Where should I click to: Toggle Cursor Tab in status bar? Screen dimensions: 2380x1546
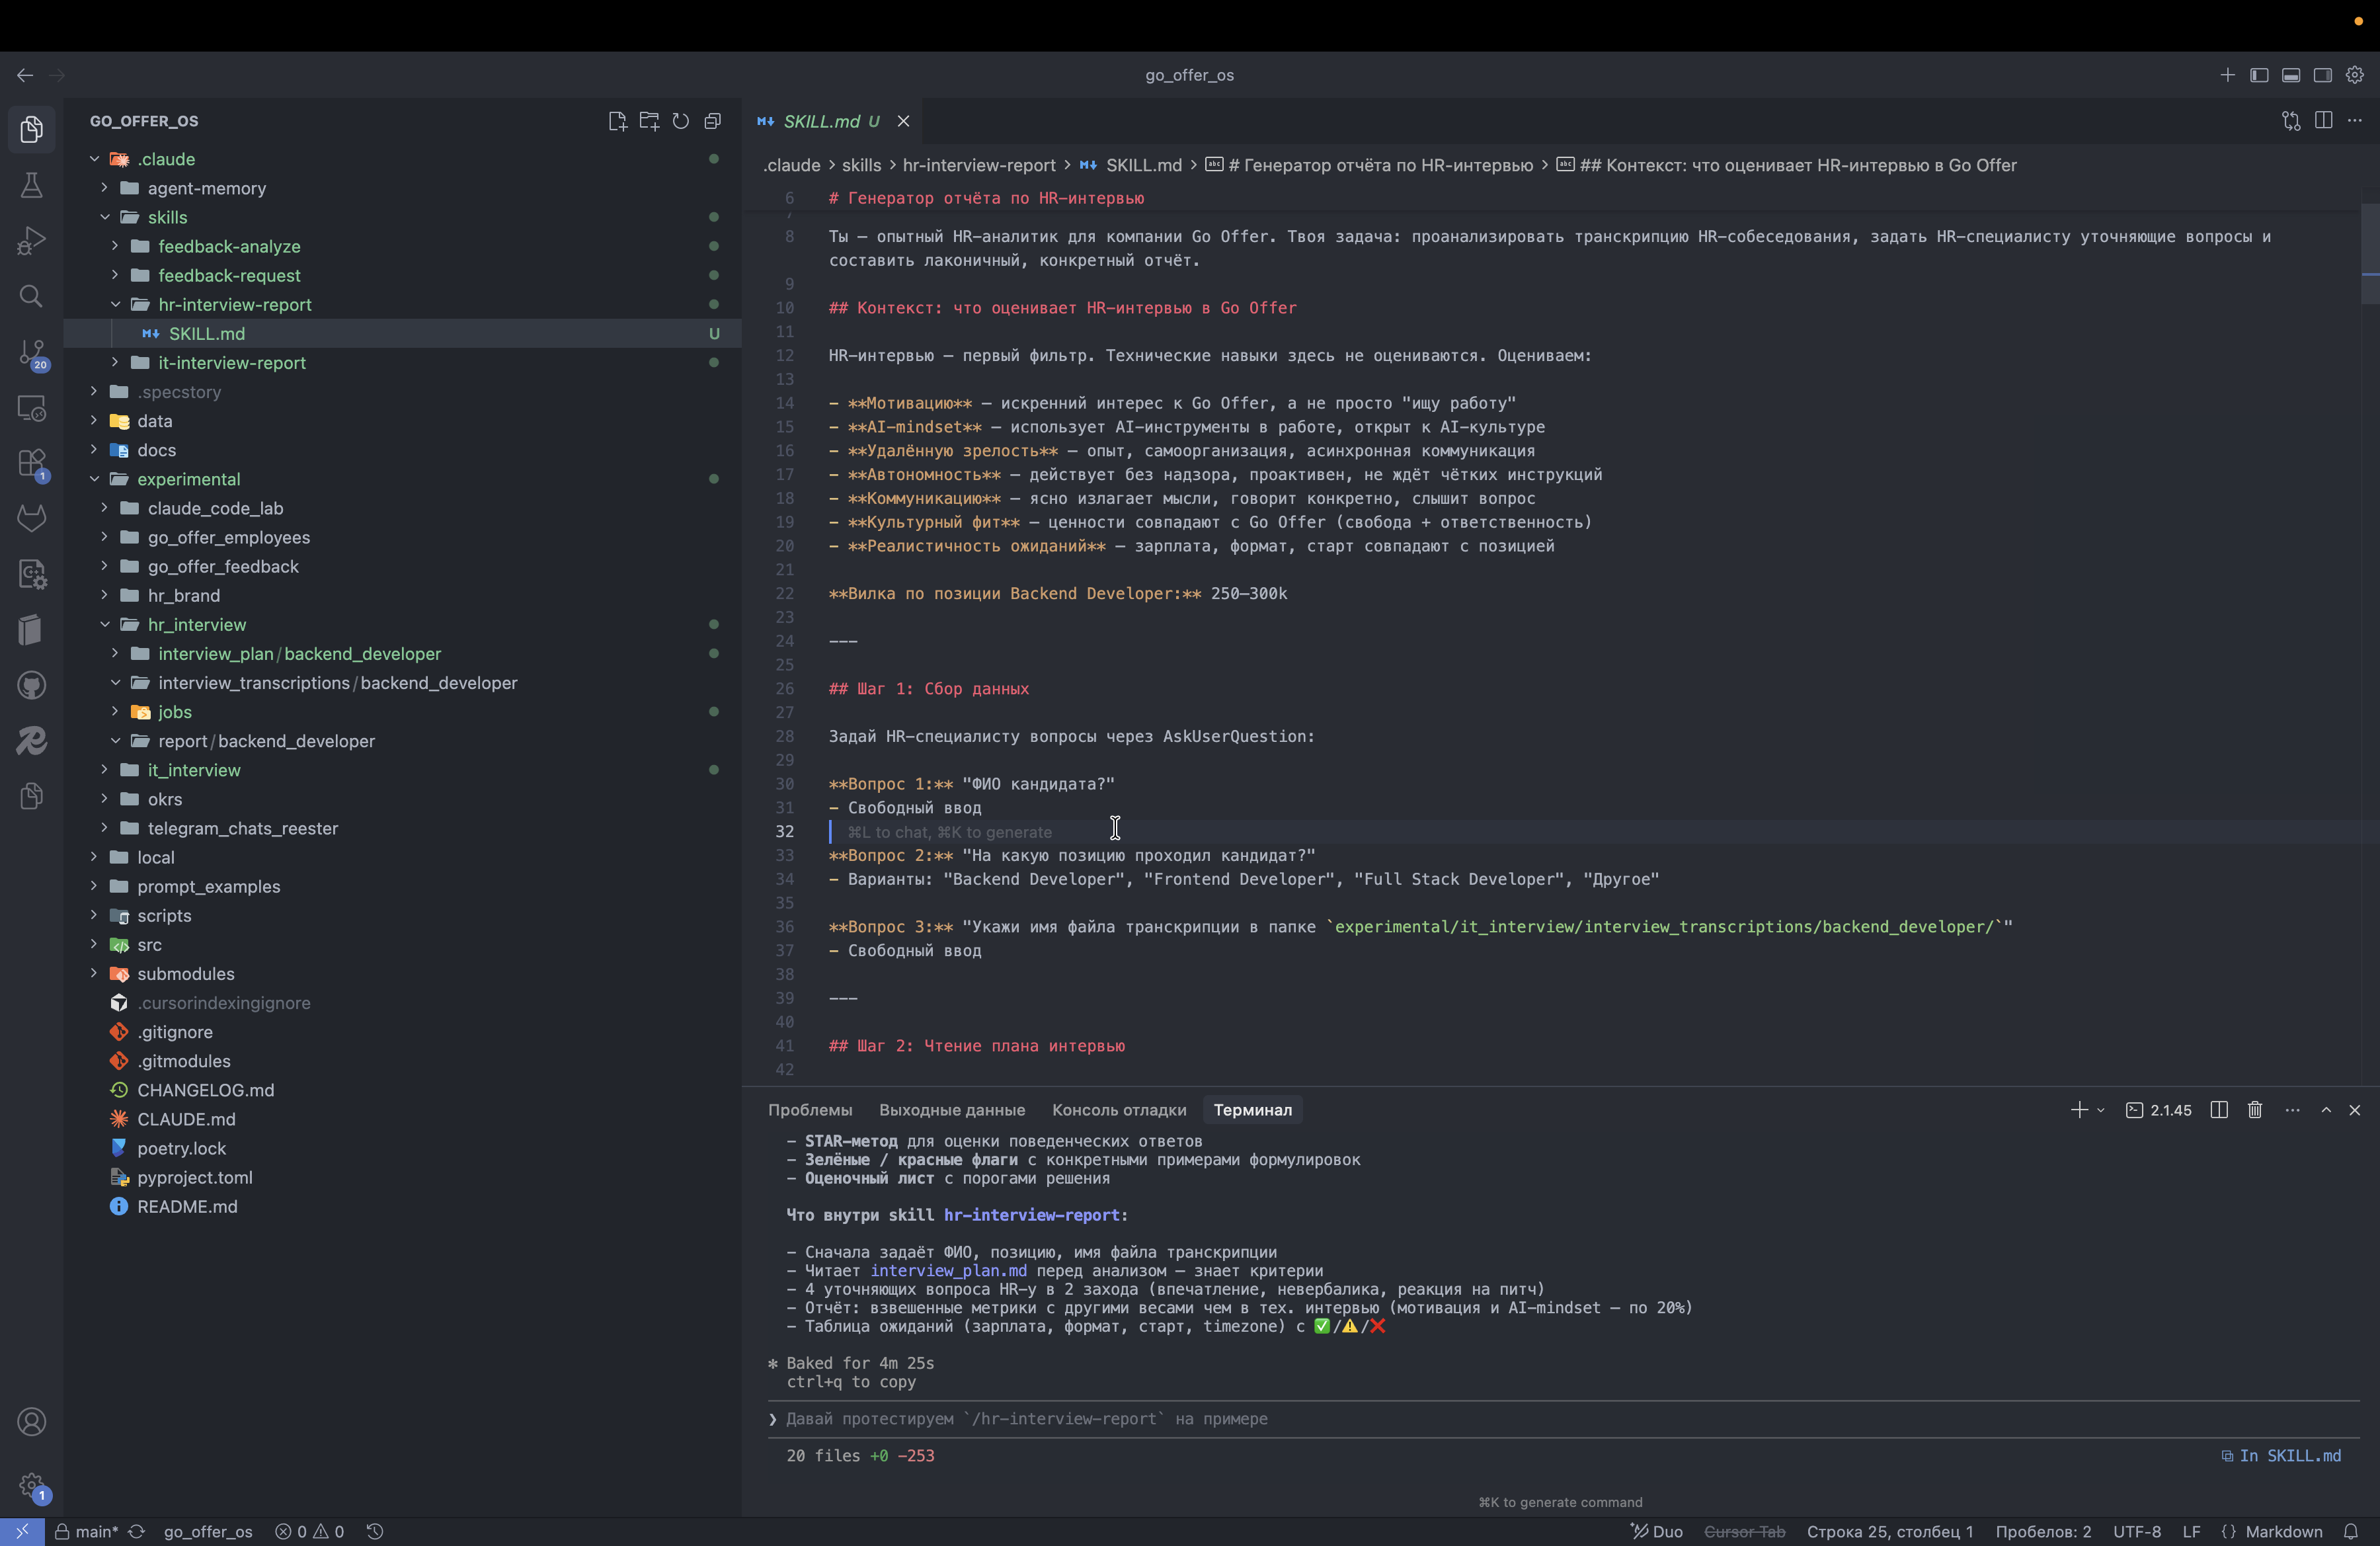pos(1744,1531)
